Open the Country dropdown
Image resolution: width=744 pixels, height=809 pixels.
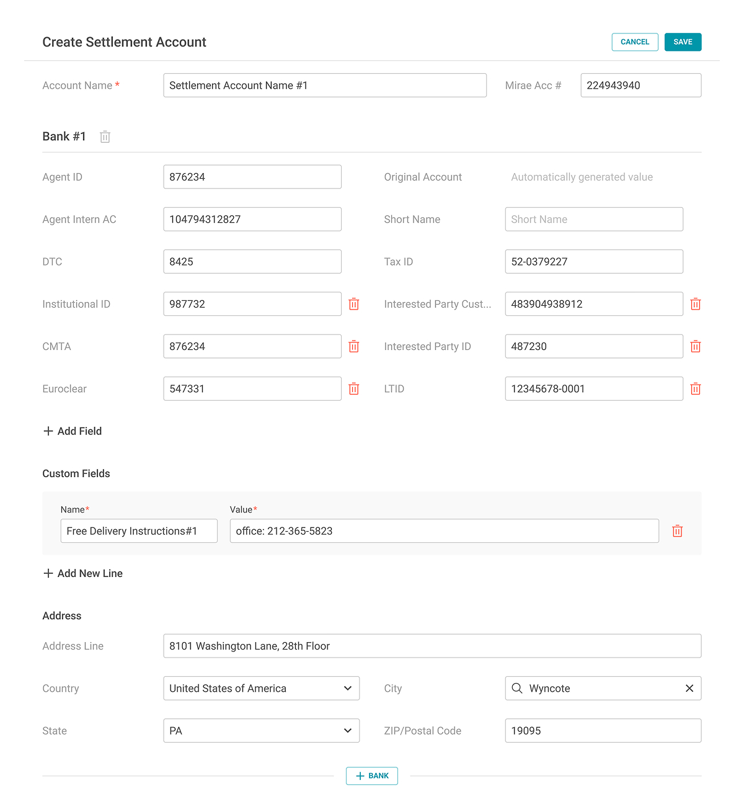click(262, 688)
